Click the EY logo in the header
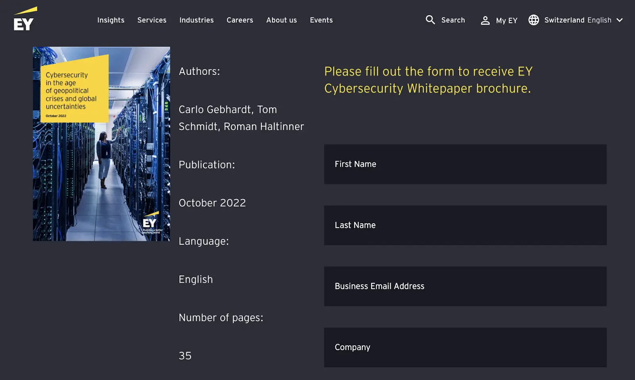635x380 pixels. pos(24,19)
